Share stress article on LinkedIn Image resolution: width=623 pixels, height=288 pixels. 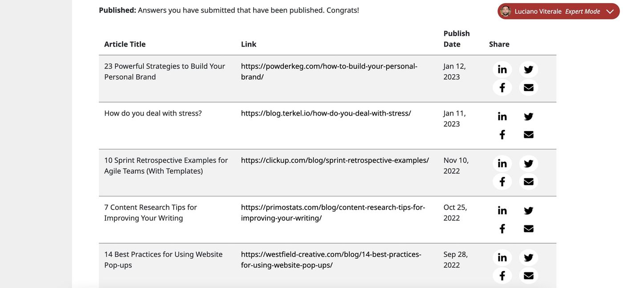[502, 117]
